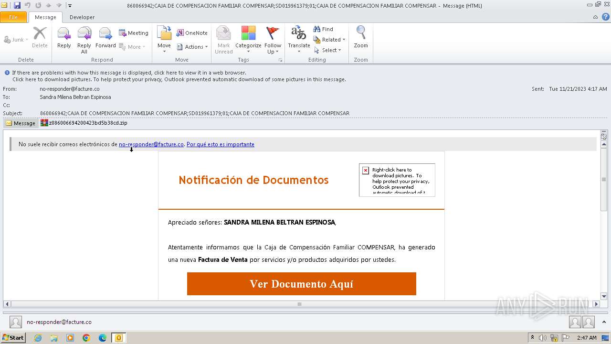Open Microsoft Edge from taskbar
The height and width of the screenshot is (344, 611).
(103, 338)
